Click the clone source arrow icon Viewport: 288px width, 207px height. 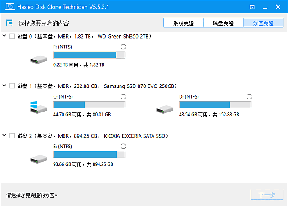pyautogui.click(x=9, y=23)
